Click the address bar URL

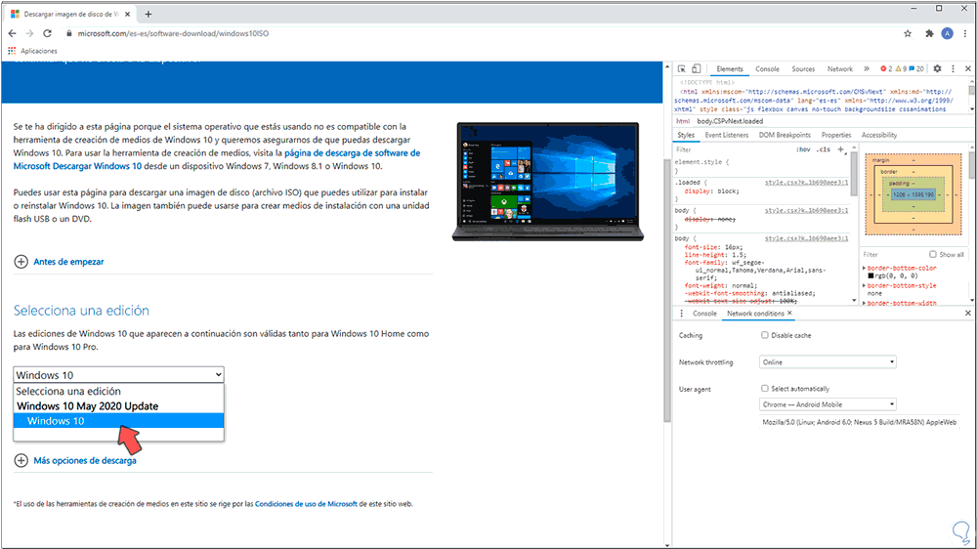point(173,33)
